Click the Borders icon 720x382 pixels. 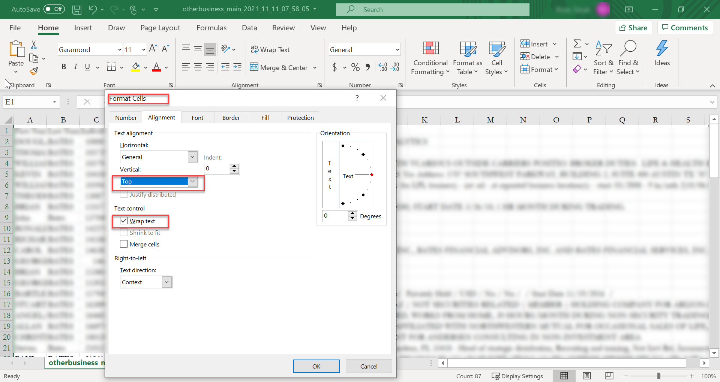[111, 67]
